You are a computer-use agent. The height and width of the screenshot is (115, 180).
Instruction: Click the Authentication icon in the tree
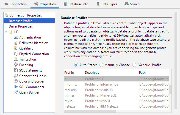pos(16,37)
